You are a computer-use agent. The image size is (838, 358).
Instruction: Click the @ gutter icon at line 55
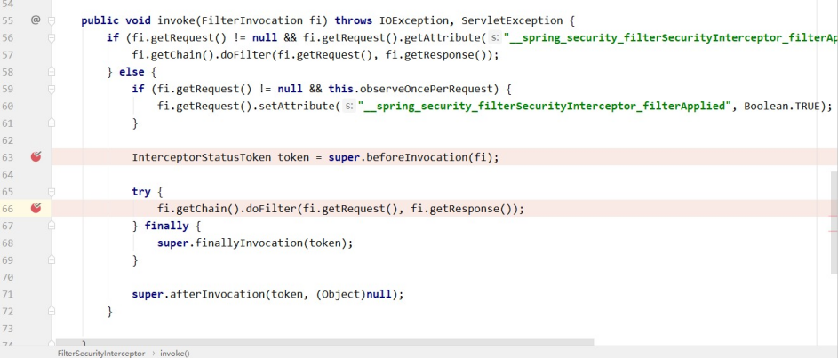pos(36,19)
